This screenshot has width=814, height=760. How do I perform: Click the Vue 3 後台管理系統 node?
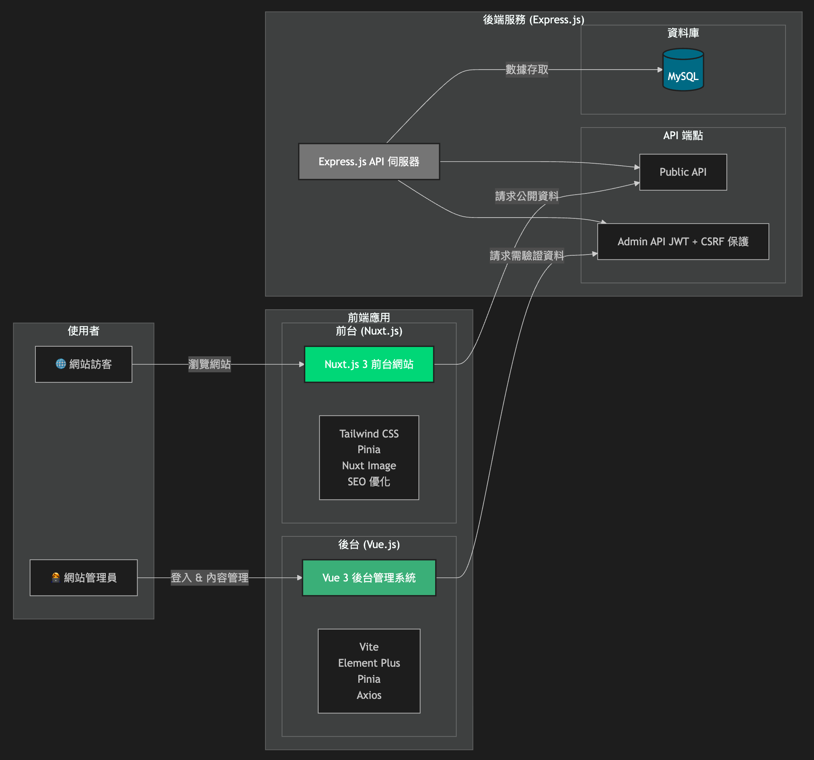[369, 577]
